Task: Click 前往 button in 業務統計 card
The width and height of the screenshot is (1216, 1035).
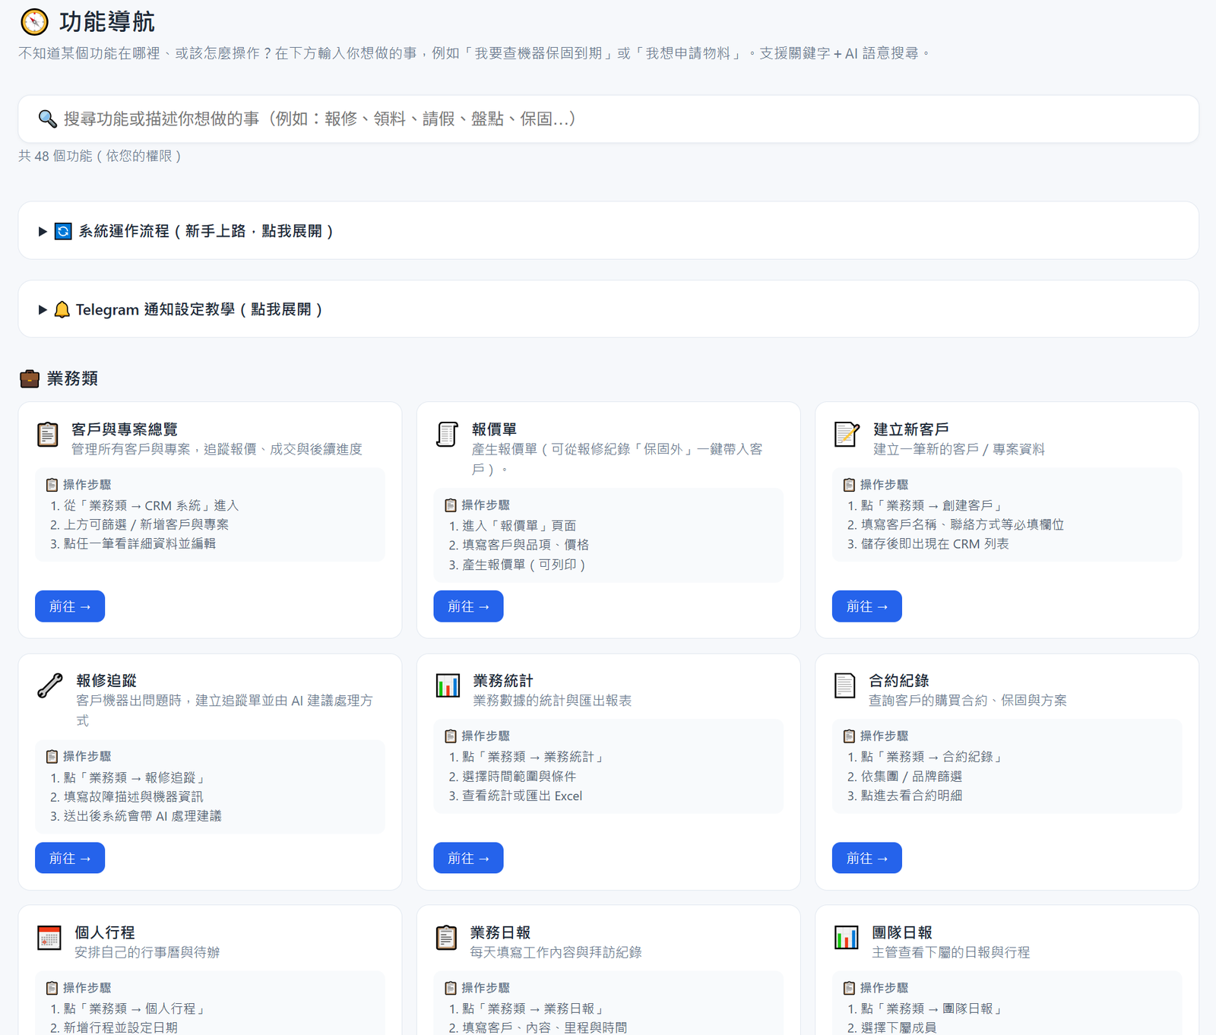Action: click(468, 858)
